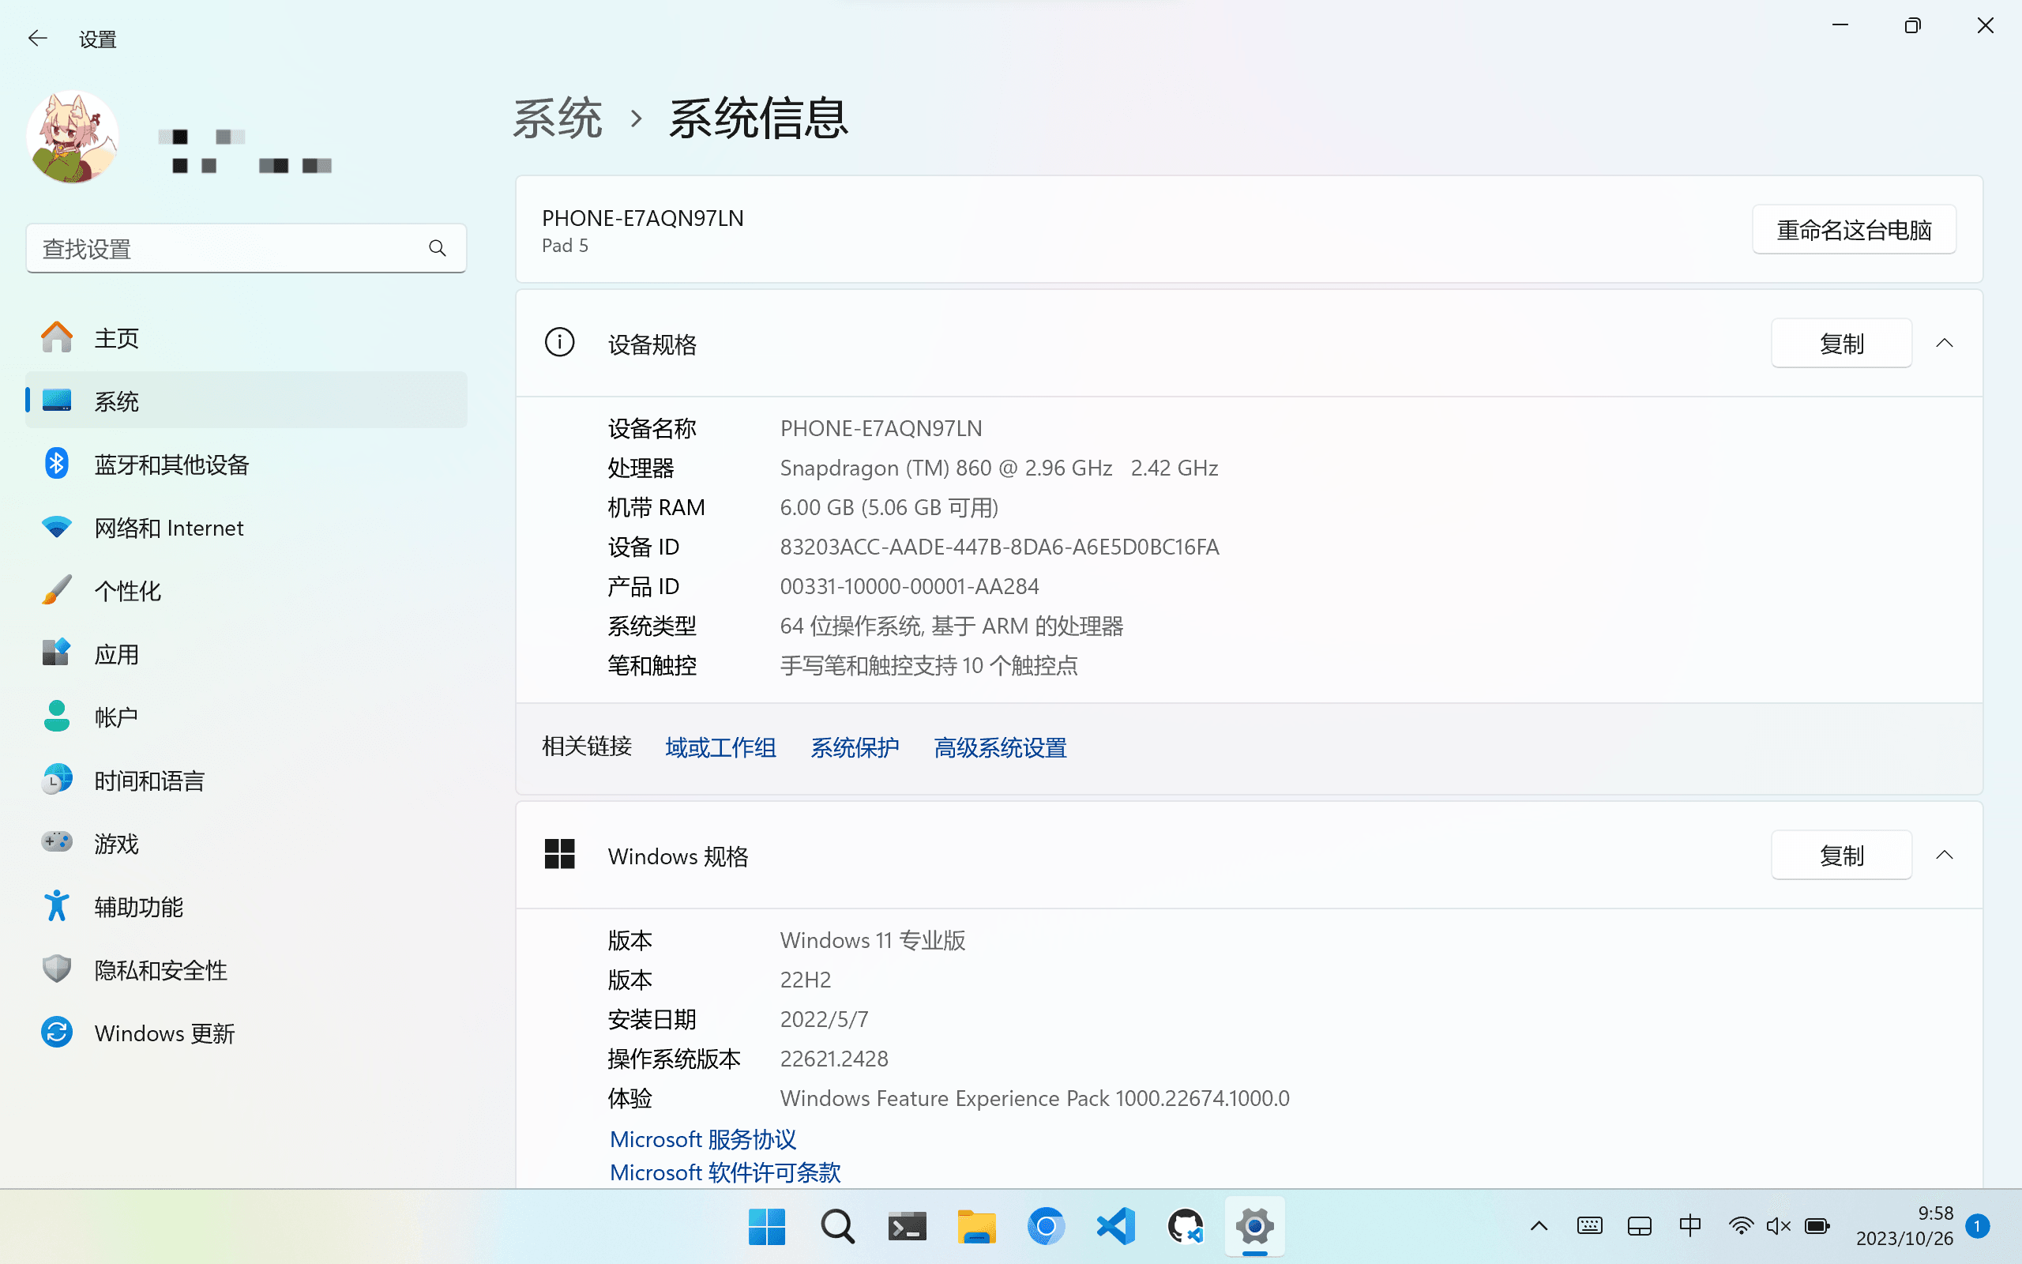The width and height of the screenshot is (2022, 1264).
Task: Open the blue browser icon on taskbar
Action: (1046, 1226)
